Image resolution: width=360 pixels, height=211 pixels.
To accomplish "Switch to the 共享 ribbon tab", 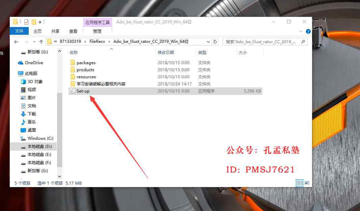I will coord(55,31).
